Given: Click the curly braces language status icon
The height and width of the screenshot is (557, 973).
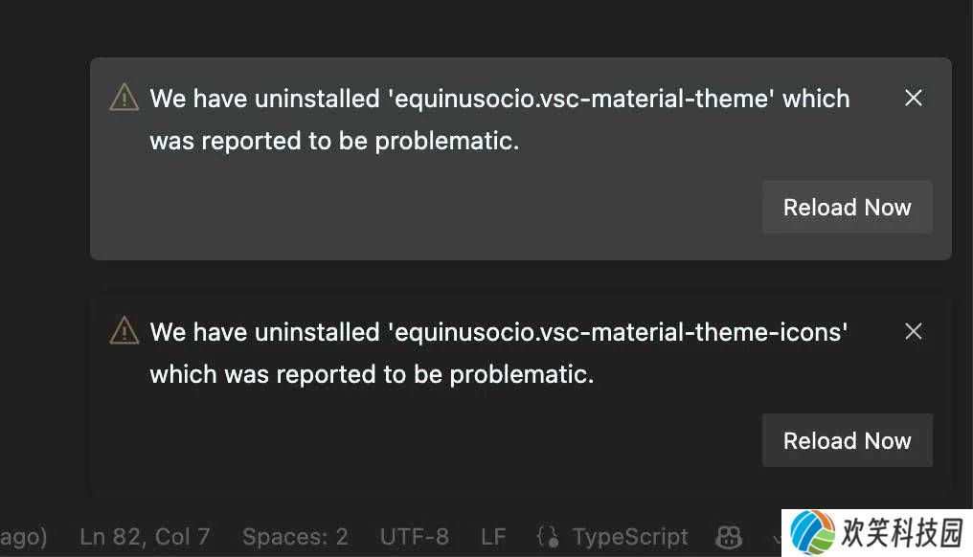Looking at the screenshot, I should point(548,537).
